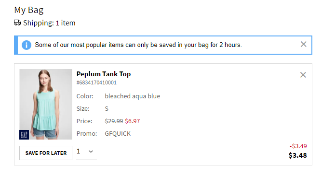322x176 pixels.
Task: Click the GAP logo badge on photo
Action: 24,134
